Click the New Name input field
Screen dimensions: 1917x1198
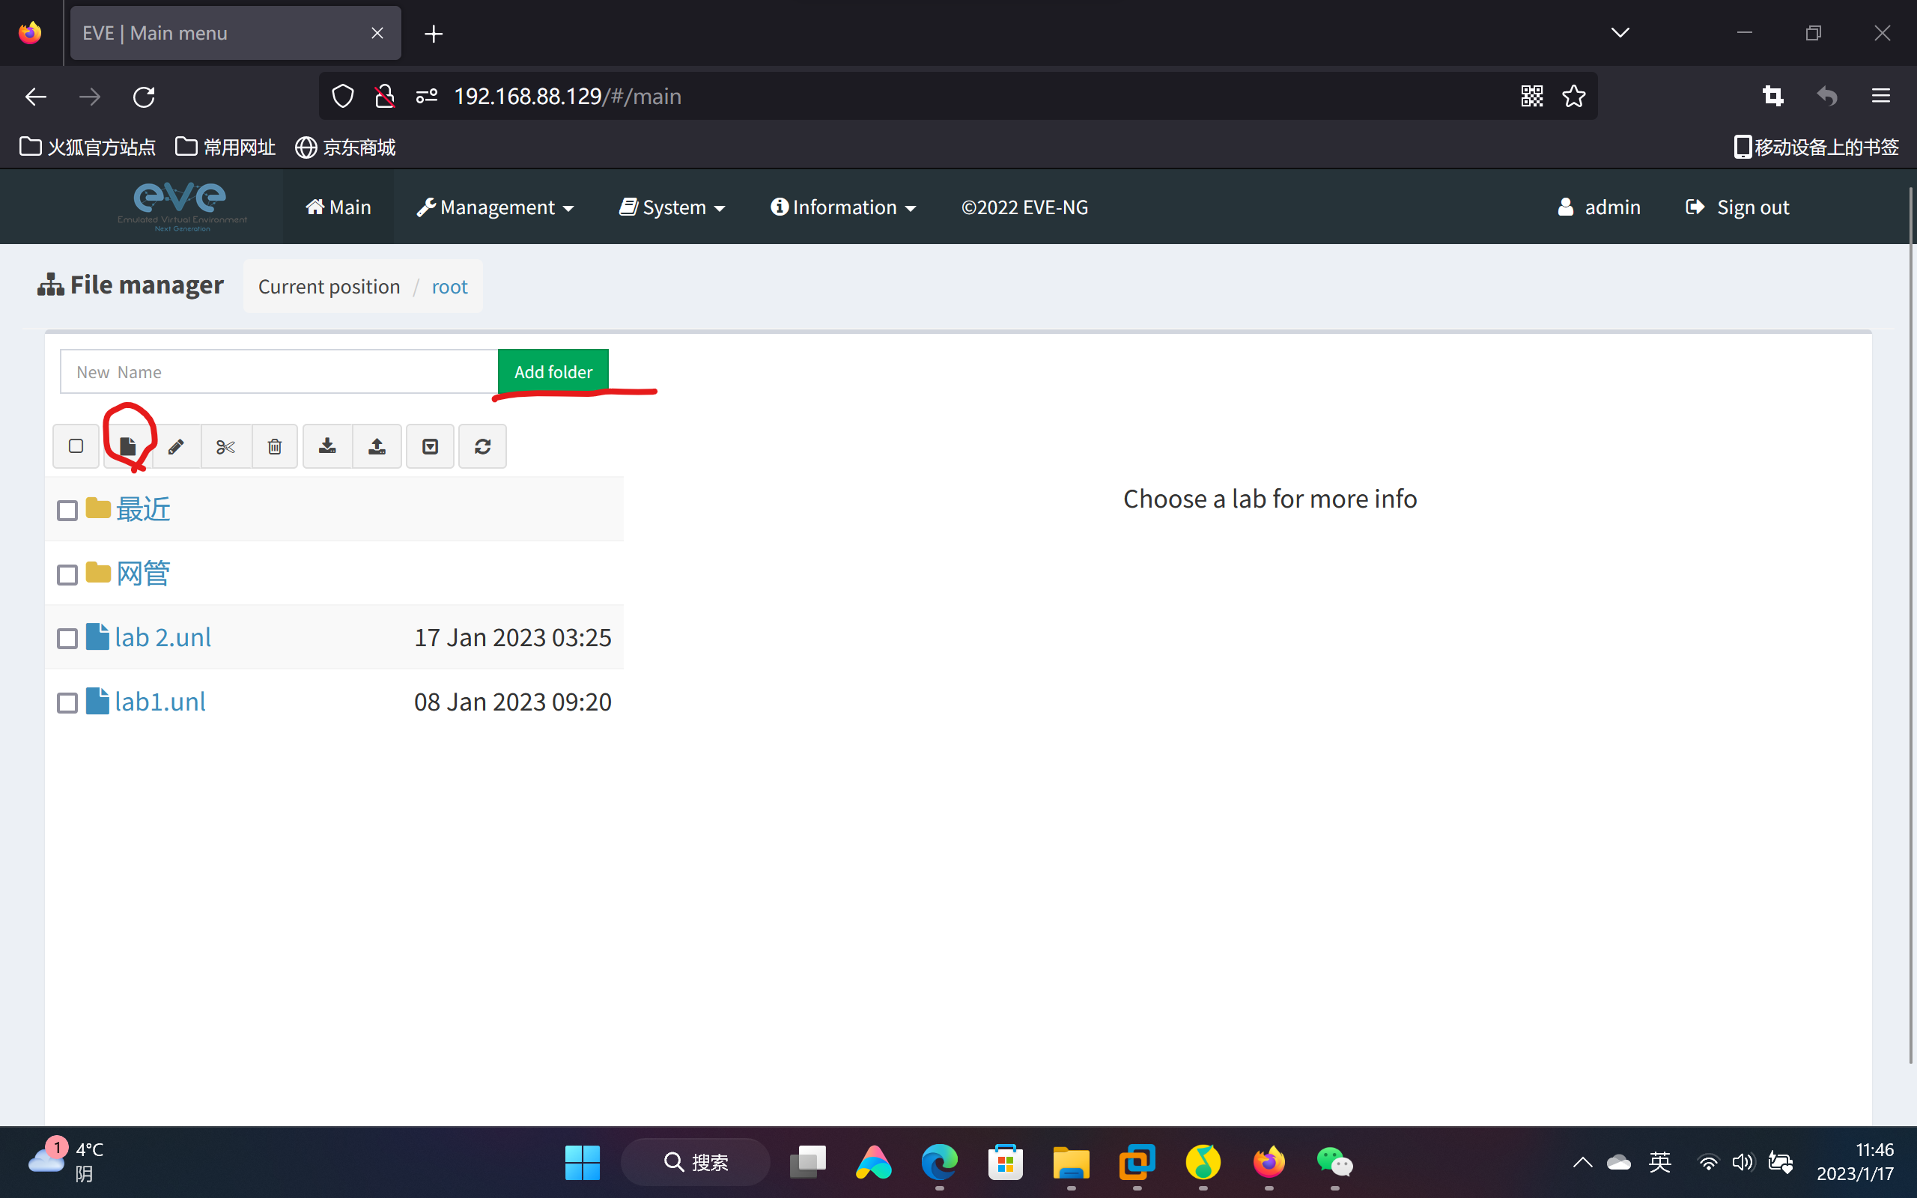click(x=279, y=371)
